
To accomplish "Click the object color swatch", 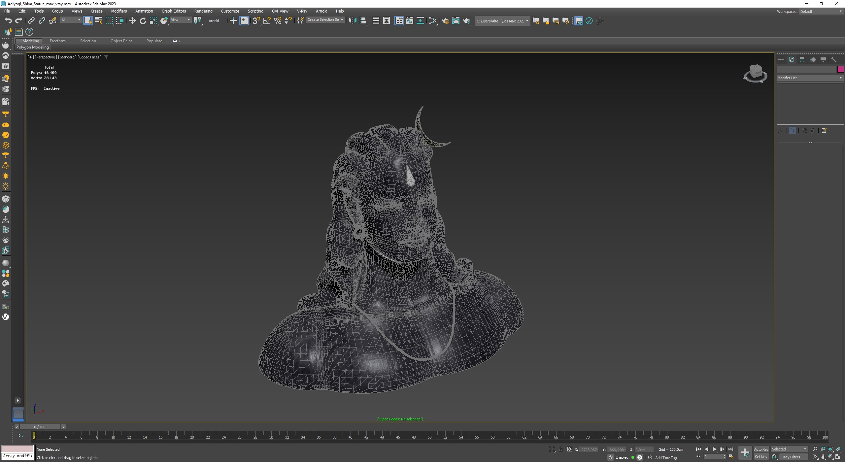I will click(x=840, y=69).
